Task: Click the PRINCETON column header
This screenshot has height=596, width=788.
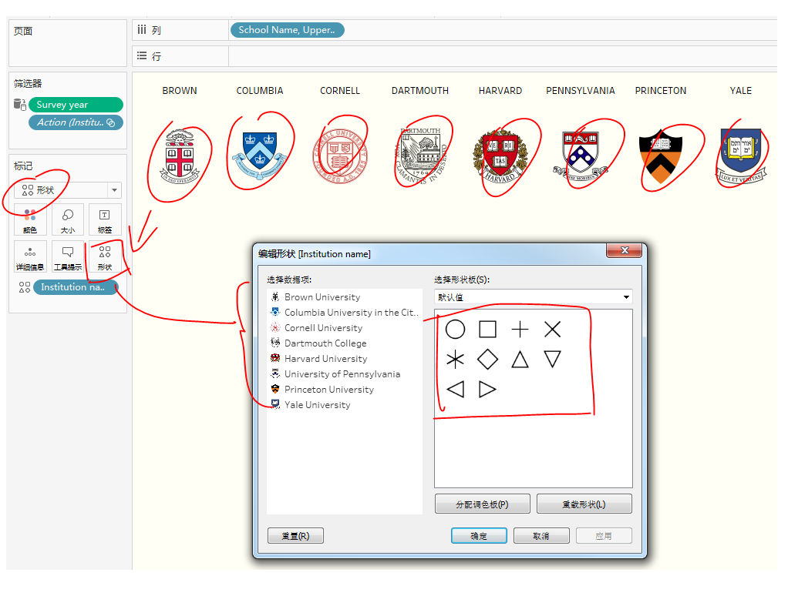Action: pyautogui.click(x=660, y=91)
